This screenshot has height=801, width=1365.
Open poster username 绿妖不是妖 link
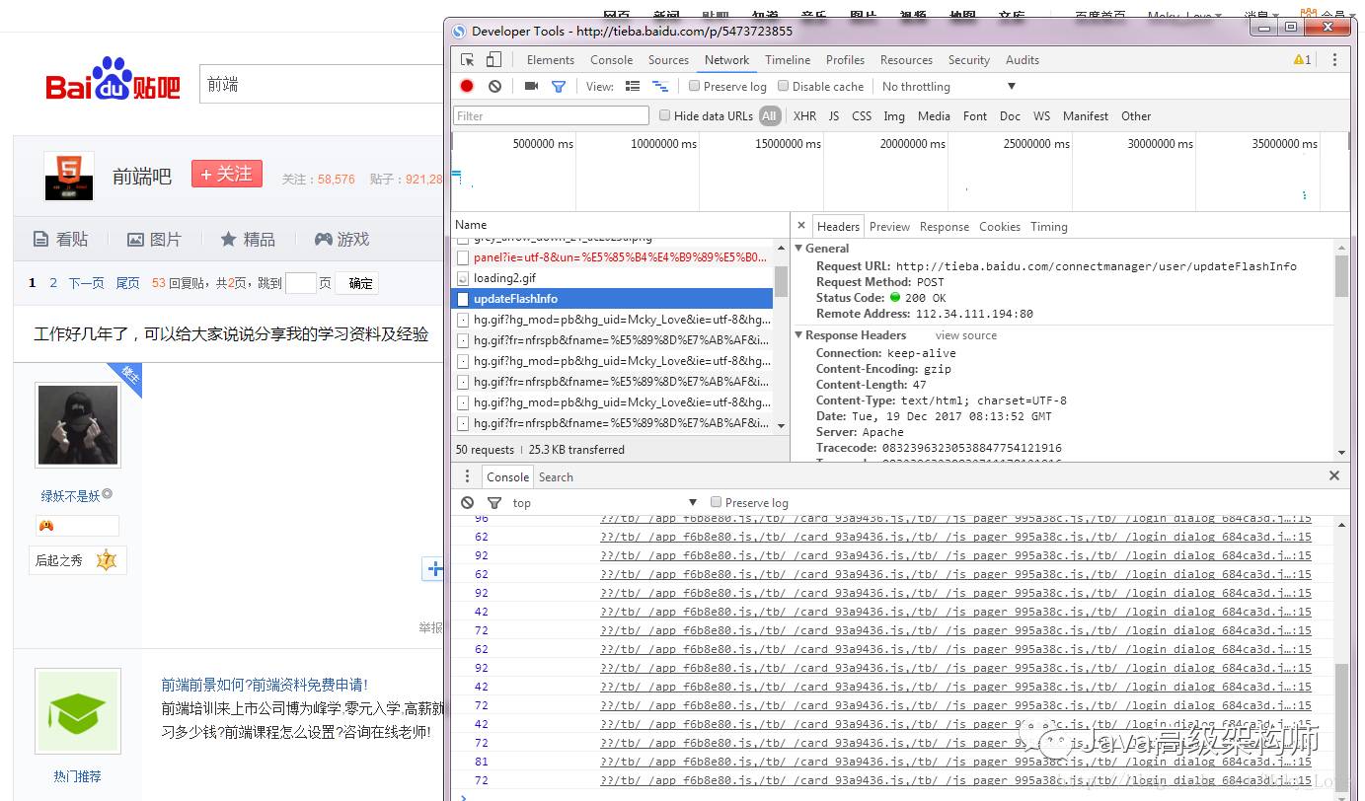click(x=70, y=496)
